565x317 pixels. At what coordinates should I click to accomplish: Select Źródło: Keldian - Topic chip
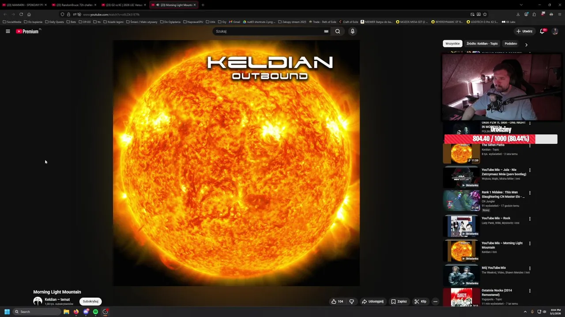tap(482, 44)
